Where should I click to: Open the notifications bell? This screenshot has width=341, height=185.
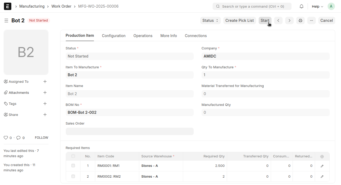click(302, 6)
